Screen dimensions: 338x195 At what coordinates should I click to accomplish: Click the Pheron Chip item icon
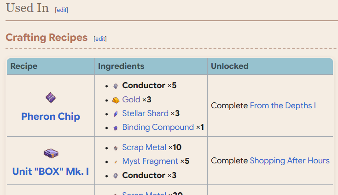click(x=51, y=98)
